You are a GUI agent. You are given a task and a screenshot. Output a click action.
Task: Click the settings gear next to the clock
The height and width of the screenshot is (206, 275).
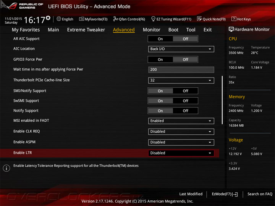[48, 18]
